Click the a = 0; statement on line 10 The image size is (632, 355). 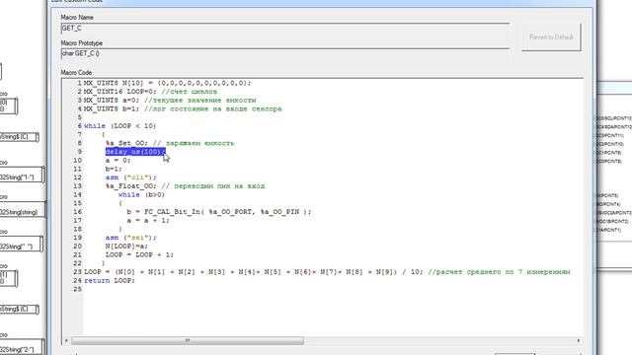118,160
